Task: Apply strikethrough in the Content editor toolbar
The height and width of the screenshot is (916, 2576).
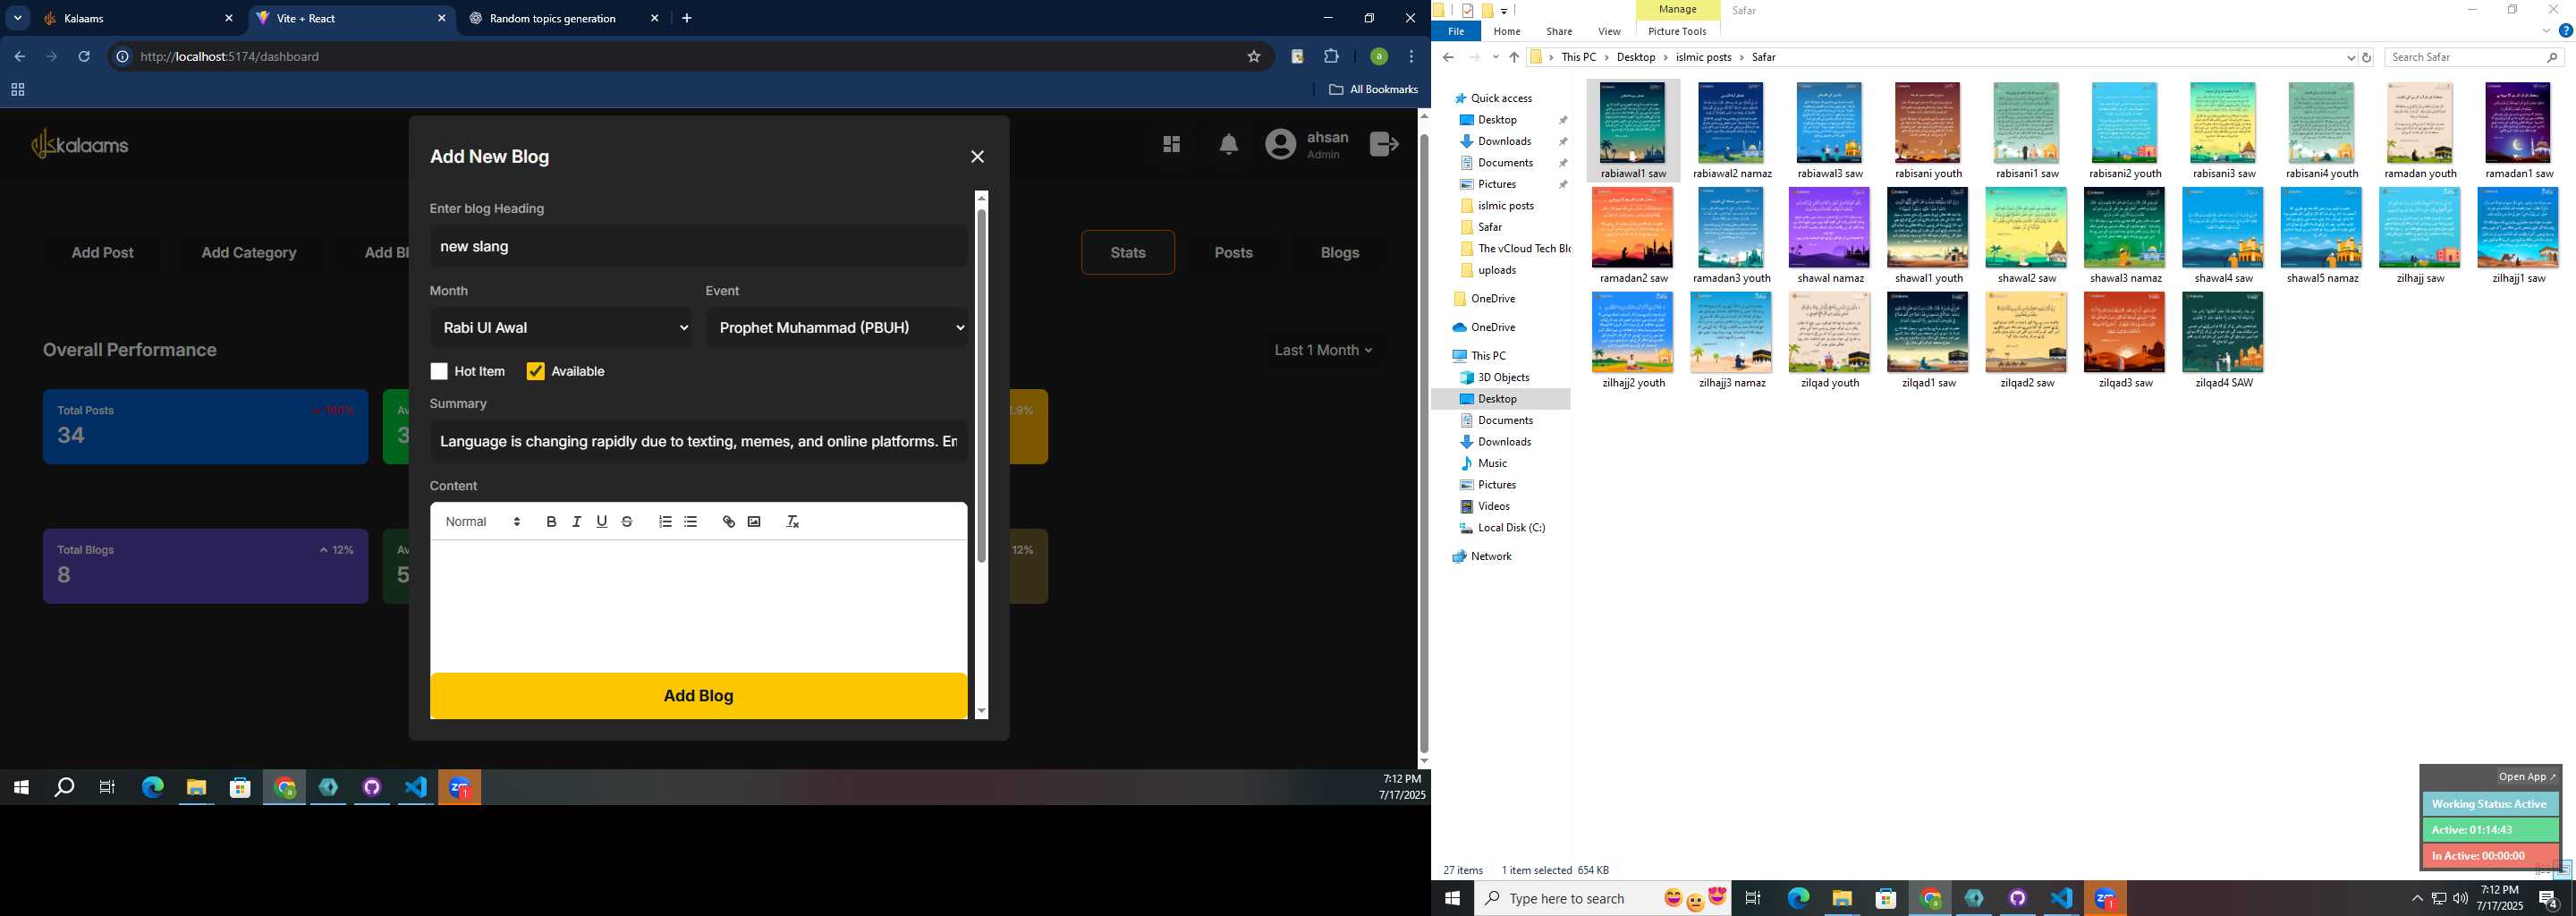Action: pyautogui.click(x=627, y=522)
